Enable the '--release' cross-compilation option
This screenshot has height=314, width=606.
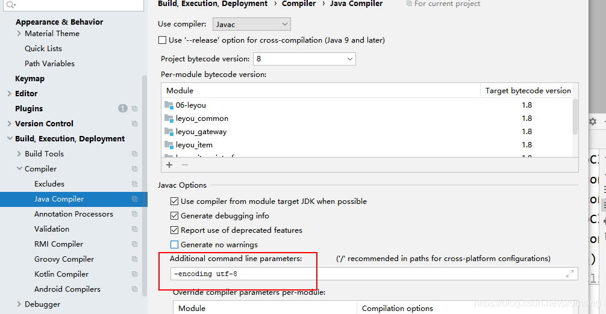click(x=162, y=40)
